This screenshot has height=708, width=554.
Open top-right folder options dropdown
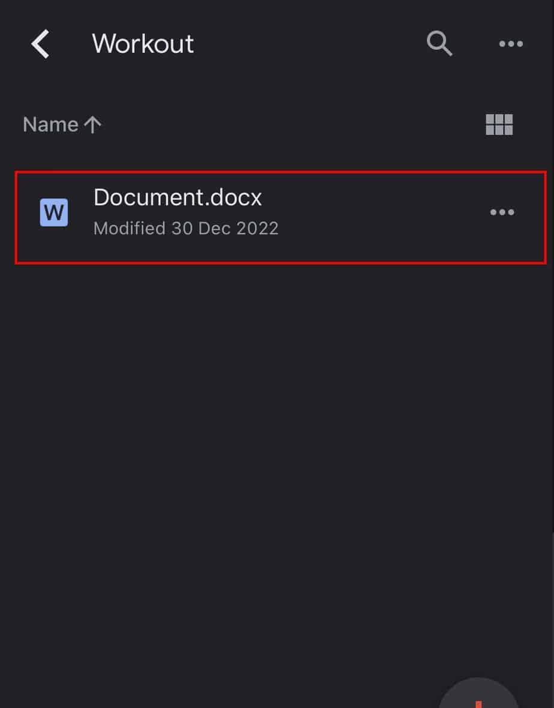click(510, 43)
